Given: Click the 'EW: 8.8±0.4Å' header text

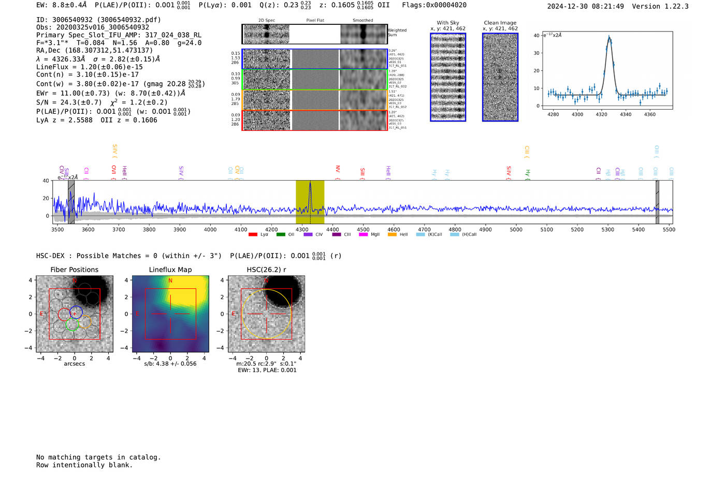Looking at the screenshot, I should (62, 5).
